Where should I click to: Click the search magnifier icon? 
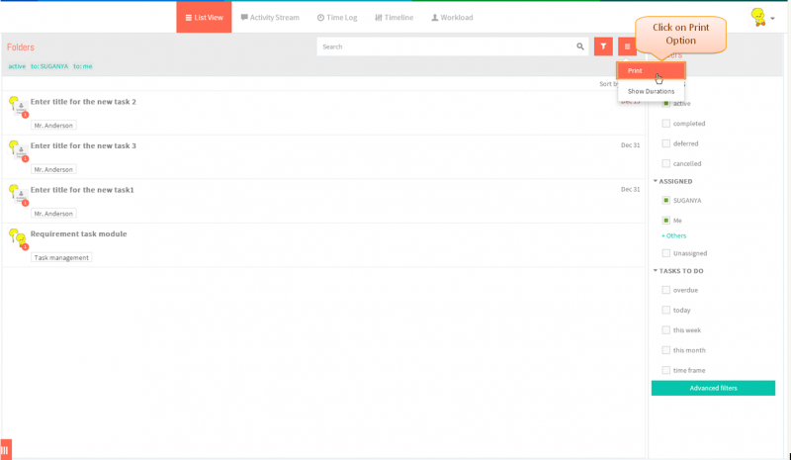[580, 46]
